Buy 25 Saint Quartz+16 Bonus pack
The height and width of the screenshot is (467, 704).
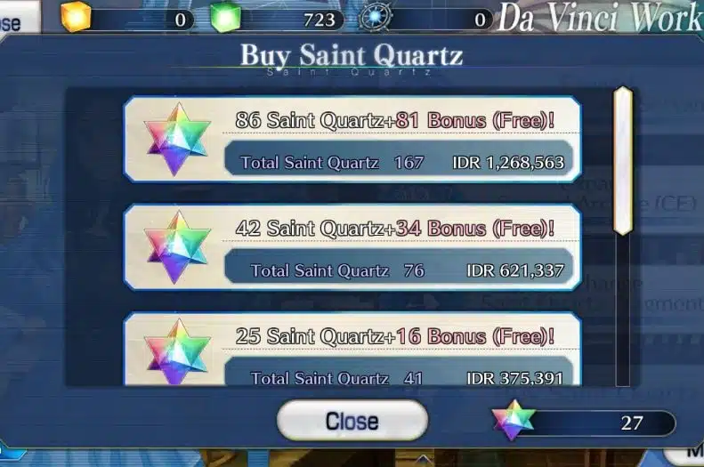coord(352,349)
